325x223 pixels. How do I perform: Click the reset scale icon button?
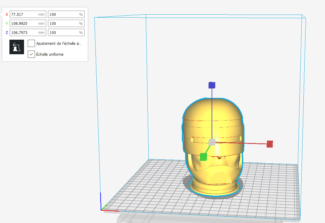[x=17, y=47]
